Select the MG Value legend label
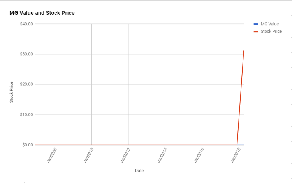The width and height of the screenshot is (292, 183). [270, 24]
